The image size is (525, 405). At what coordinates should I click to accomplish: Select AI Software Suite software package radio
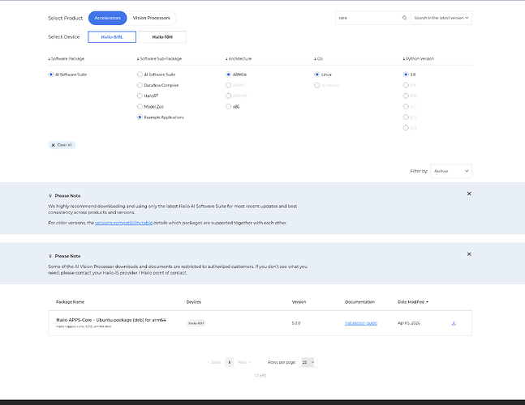pos(51,75)
